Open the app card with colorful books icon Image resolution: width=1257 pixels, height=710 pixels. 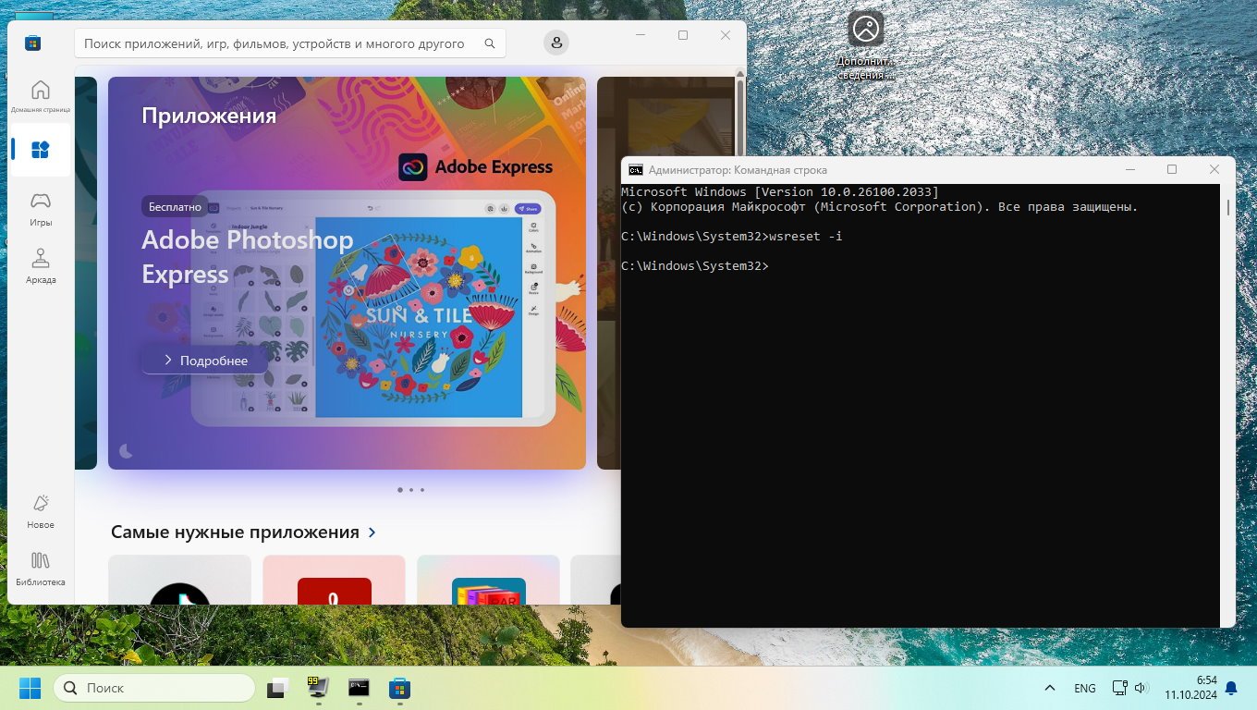click(488, 580)
